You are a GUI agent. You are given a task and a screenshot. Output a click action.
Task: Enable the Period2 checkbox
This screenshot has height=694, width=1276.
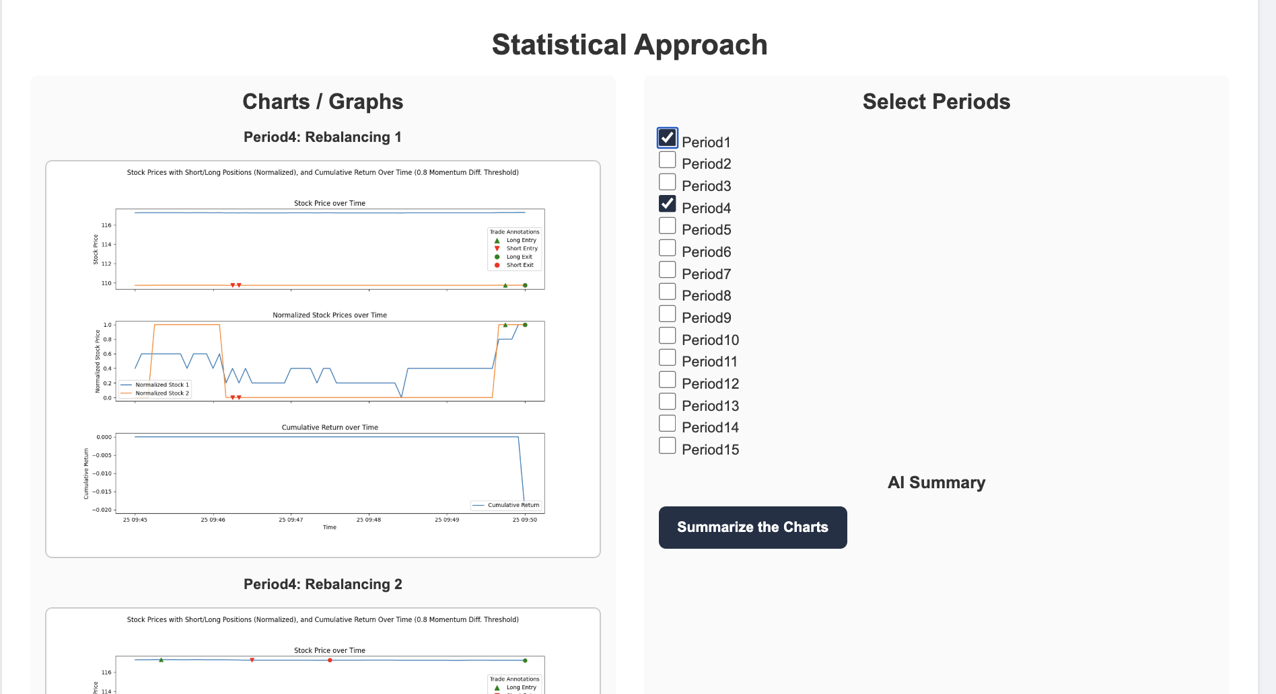click(667, 160)
